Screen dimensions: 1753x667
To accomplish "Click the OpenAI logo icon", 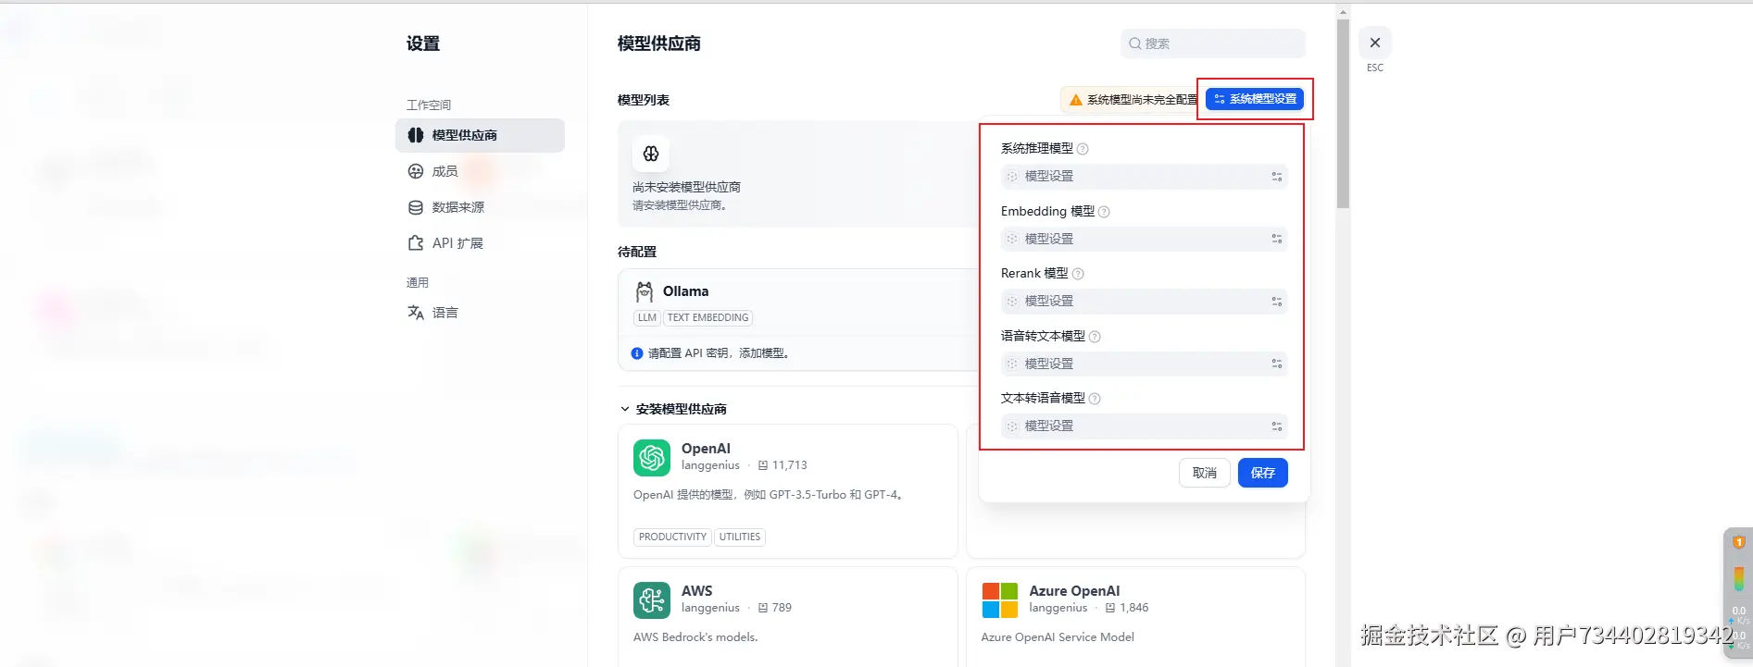I will point(652,458).
